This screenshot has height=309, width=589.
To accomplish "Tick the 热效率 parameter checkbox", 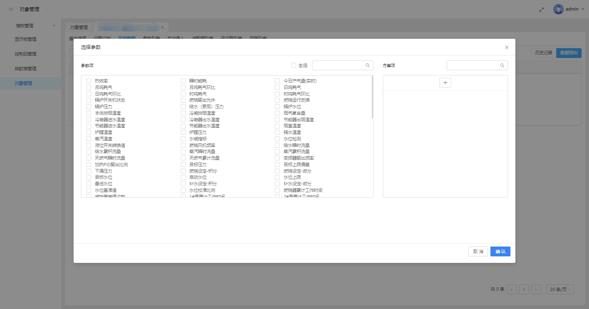I will pyautogui.click(x=89, y=81).
